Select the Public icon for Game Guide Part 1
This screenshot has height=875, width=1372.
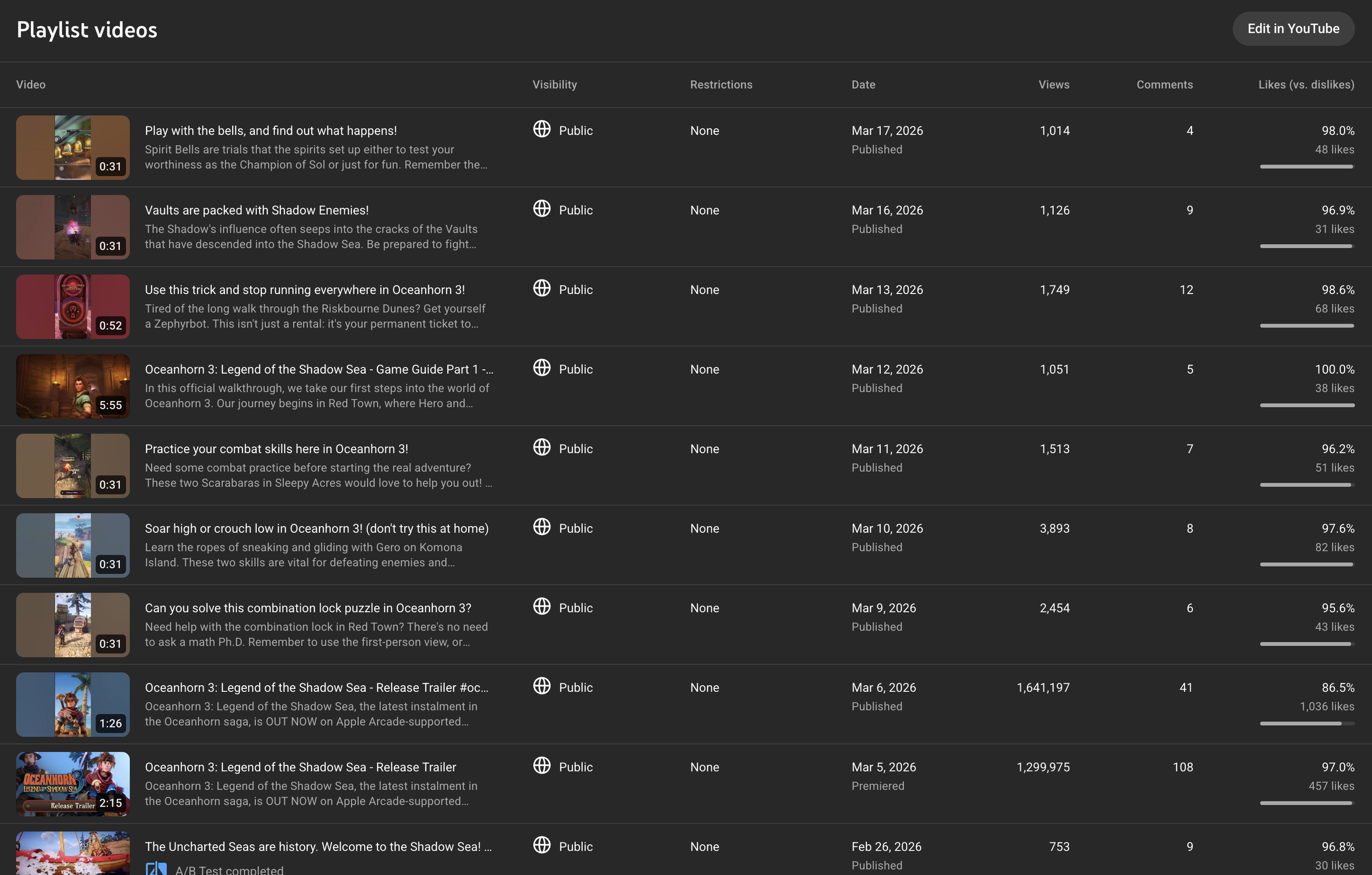tap(542, 369)
